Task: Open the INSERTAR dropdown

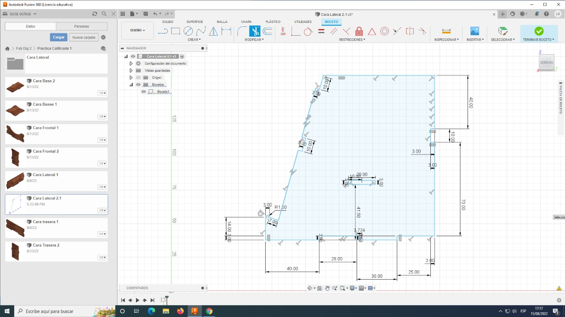Action: 475,40
